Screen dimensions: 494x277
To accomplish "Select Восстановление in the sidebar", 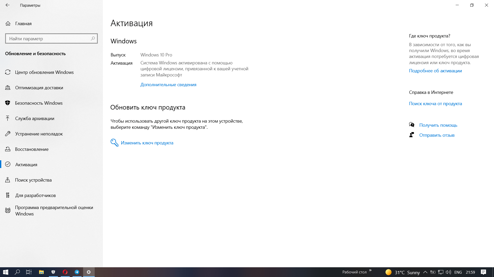I will [x=32, y=149].
